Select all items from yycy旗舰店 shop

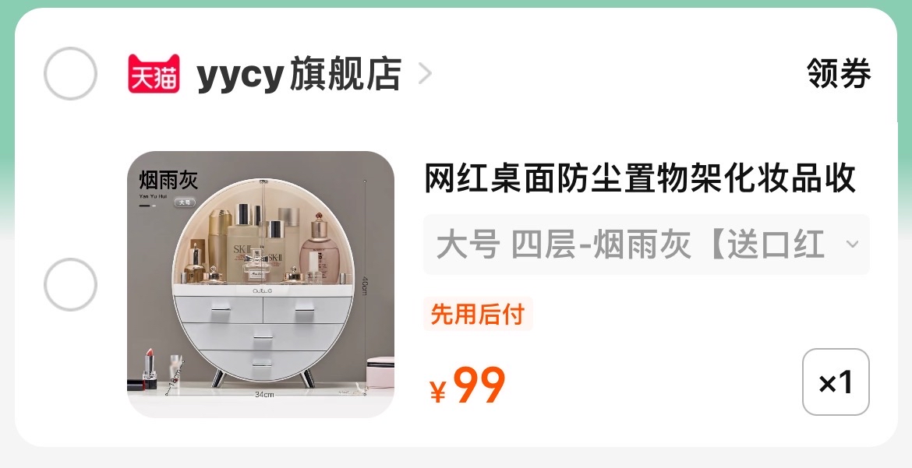click(x=70, y=74)
